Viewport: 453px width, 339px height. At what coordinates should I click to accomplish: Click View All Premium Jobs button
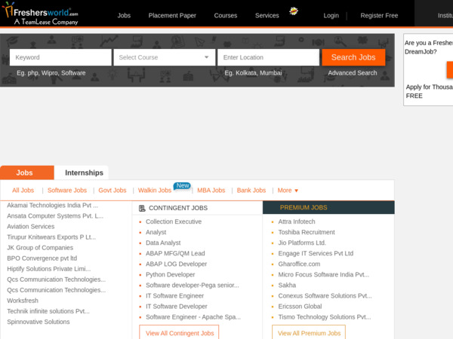(x=309, y=333)
